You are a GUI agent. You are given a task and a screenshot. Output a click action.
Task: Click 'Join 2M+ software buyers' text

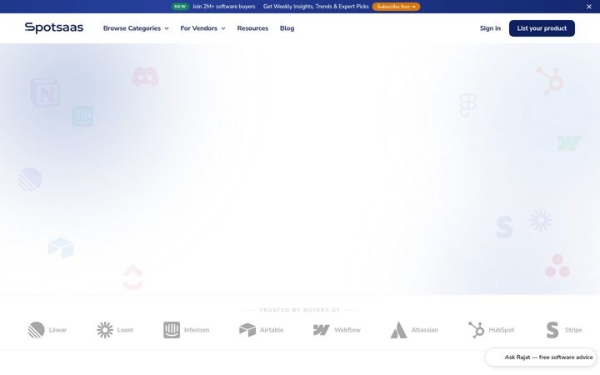click(x=224, y=7)
